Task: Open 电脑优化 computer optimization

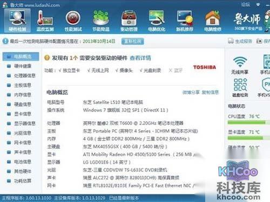Action: [x=157, y=20]
